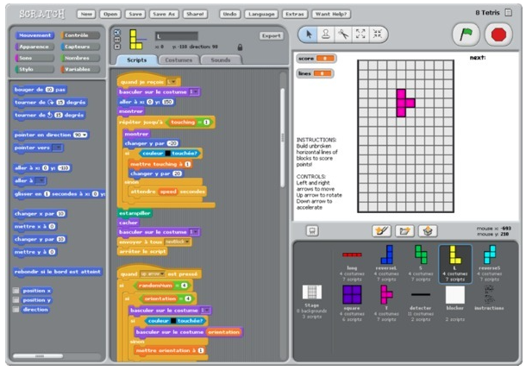
Task: Set the middle rotation style button
Action: (117, 40)
